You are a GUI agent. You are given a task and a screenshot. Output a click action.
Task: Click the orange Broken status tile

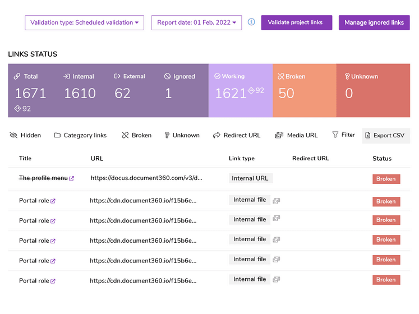(304, 90)
